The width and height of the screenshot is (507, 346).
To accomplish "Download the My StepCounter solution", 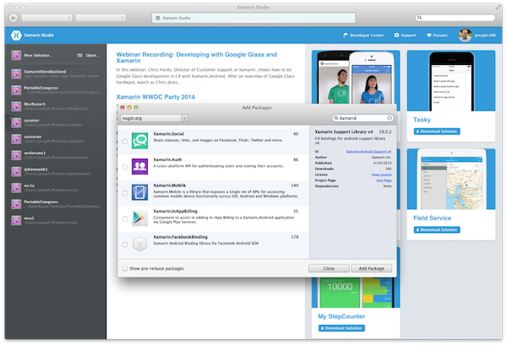I will (x=341, y=328).
